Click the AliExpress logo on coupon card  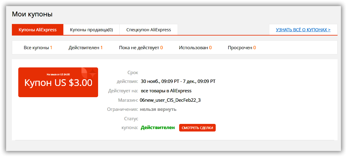pyautogui.click(x=89, y=72)
